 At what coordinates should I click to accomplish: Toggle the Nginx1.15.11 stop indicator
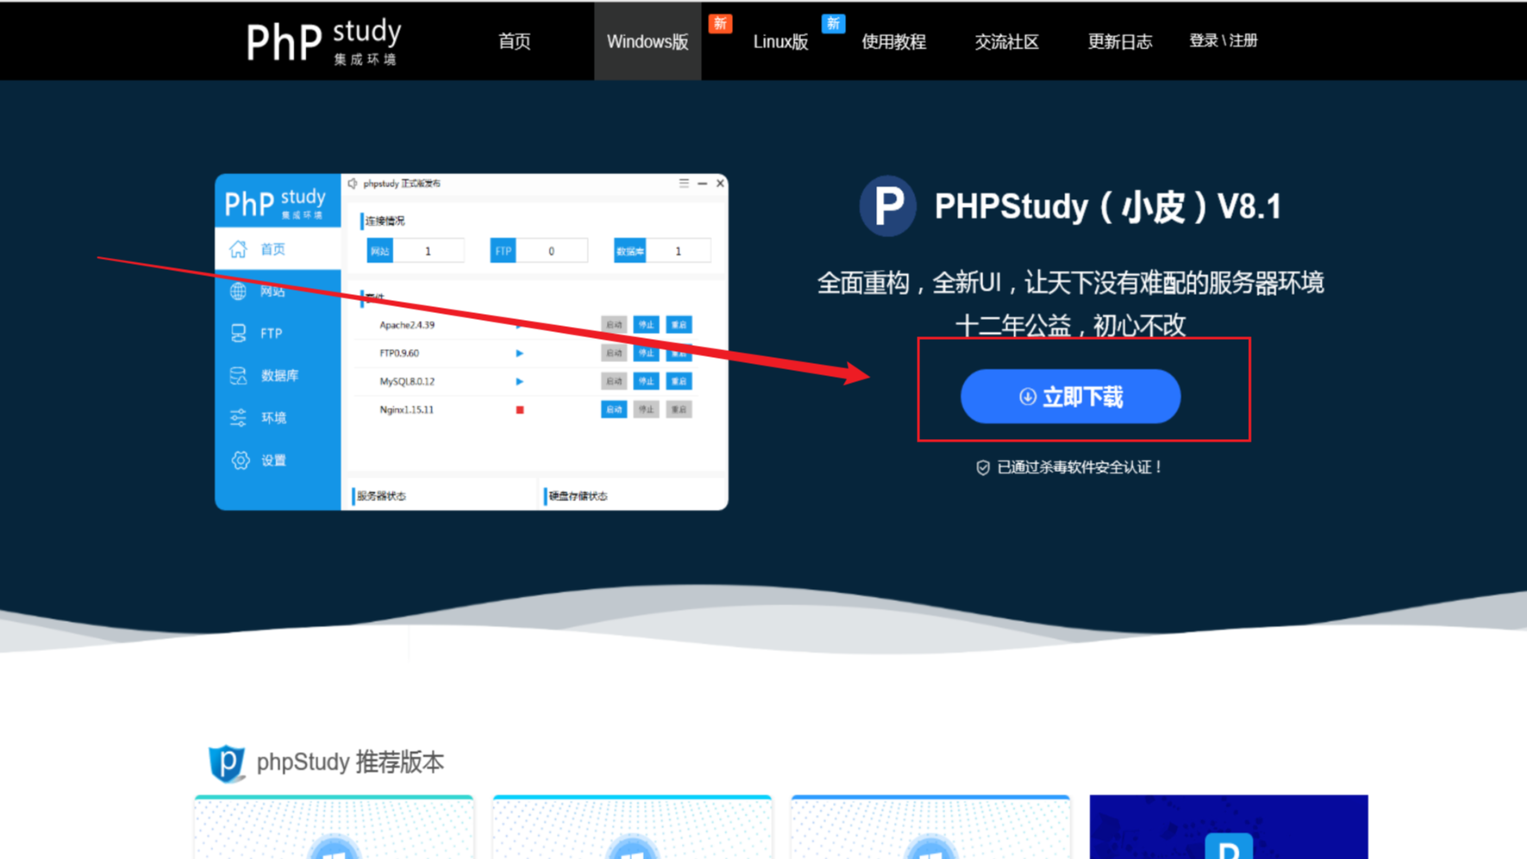pos(519,410)
